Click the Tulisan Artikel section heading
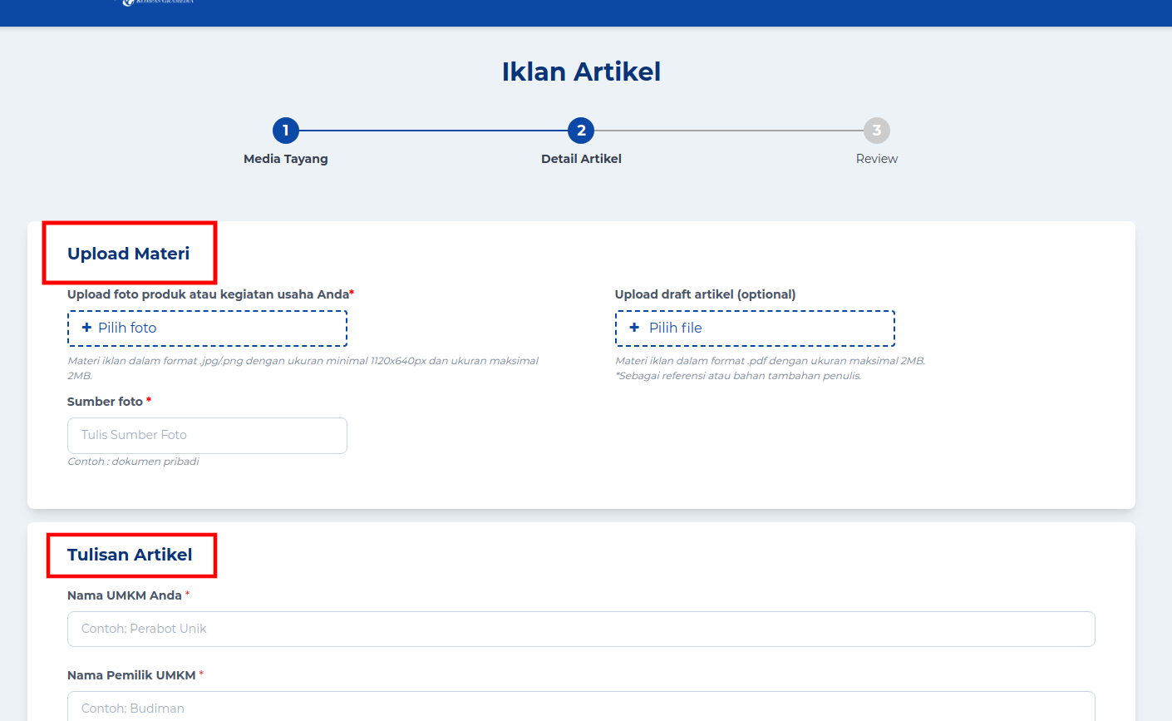This screenshot has height=721, width=1172. point(130,555)
